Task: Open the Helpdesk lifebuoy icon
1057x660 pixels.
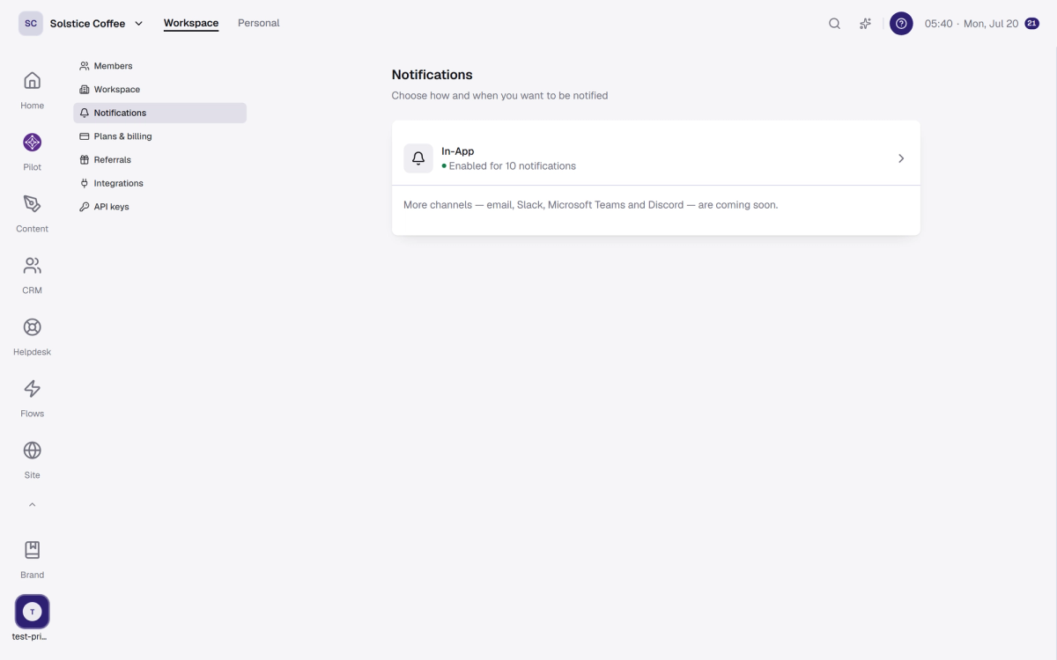Action: tap(32, 327)
